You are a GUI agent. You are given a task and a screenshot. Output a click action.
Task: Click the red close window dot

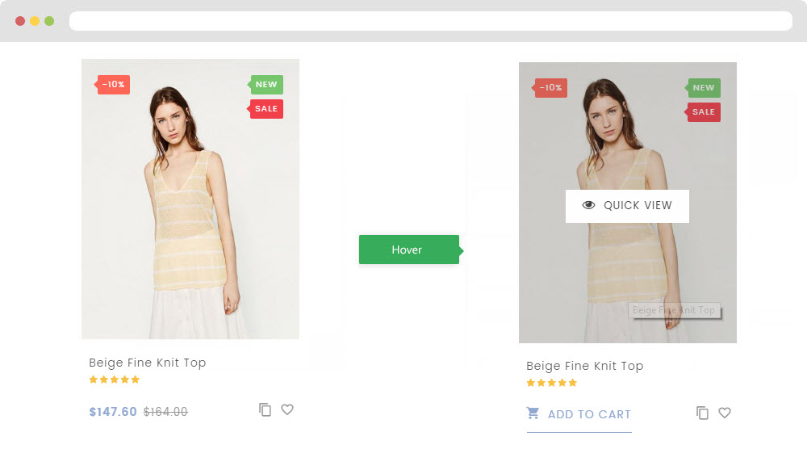[x=20, y=21]
